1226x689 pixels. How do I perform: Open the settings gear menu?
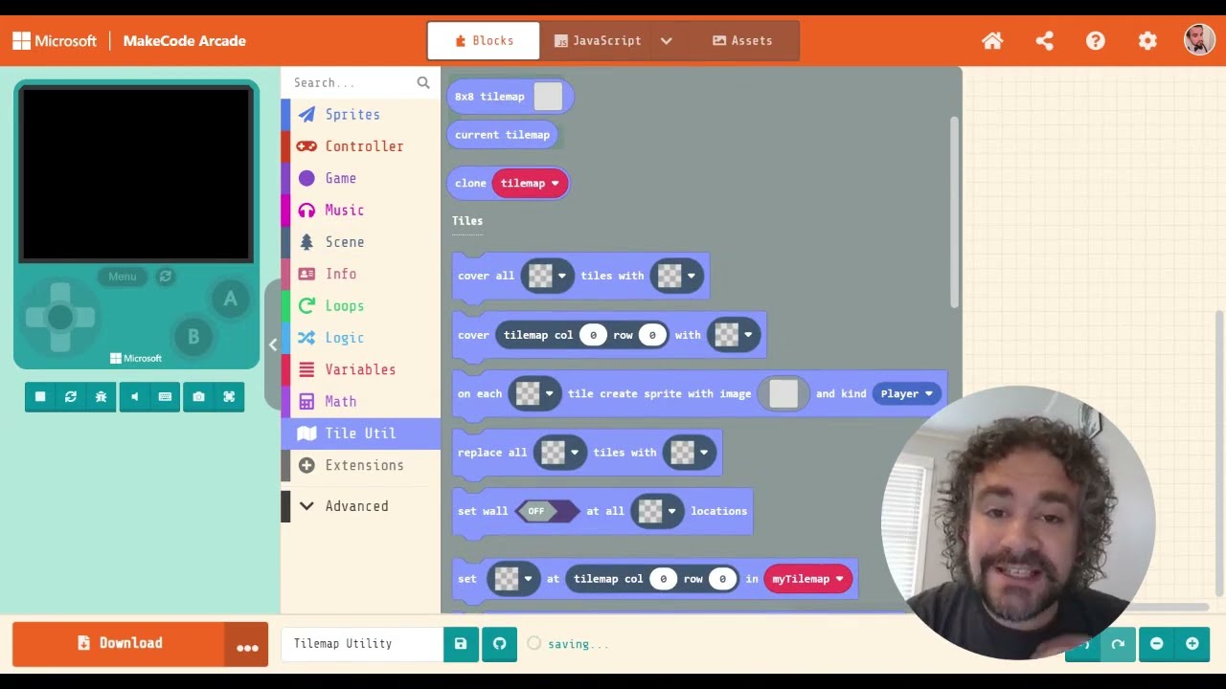[x=1147, y=40]
